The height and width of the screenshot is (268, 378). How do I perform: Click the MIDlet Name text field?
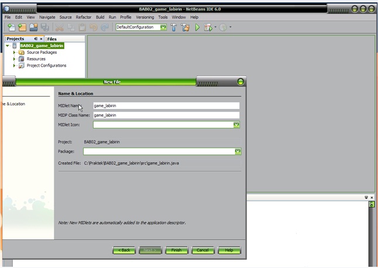(x=166, y=105)
